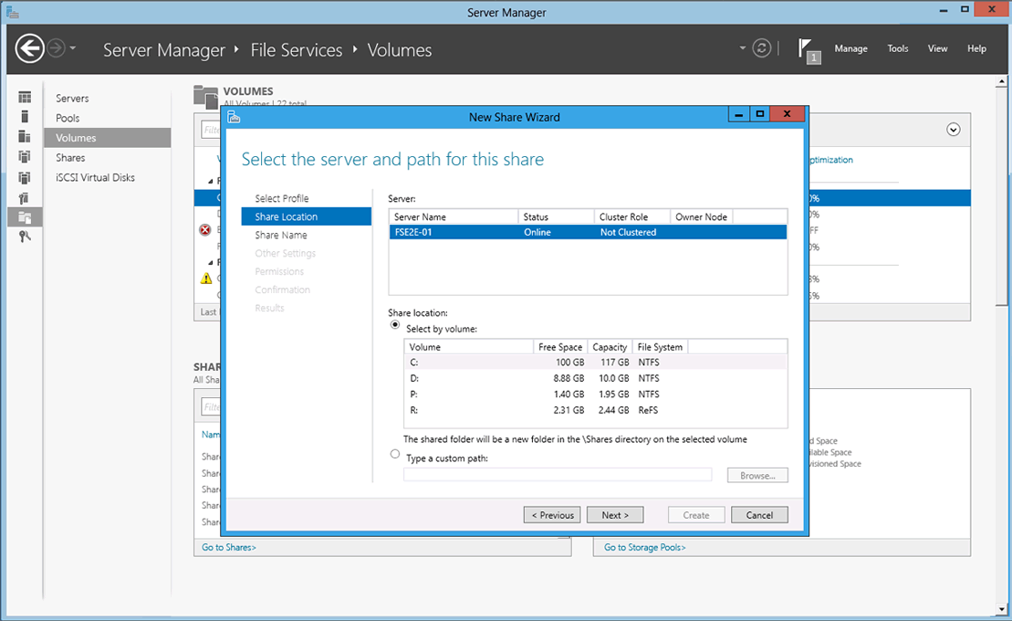This screenshot has height=621, width=1012.
Task: Select the FSE2E-01 server row
Action: tap(588, 232)
